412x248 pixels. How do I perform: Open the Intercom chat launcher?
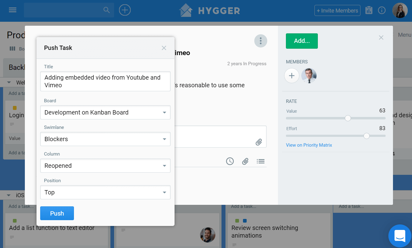click(400, 236)
